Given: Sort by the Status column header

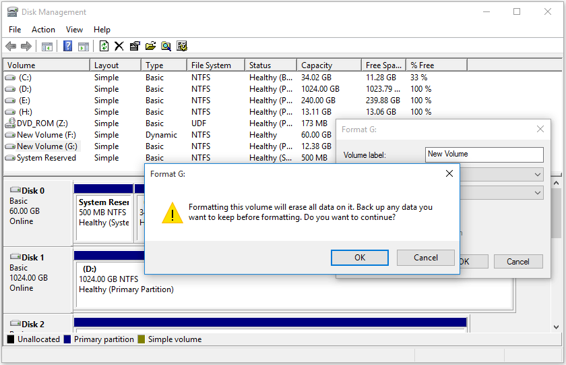Looking at the screenshot, I should tap(271, 65).
